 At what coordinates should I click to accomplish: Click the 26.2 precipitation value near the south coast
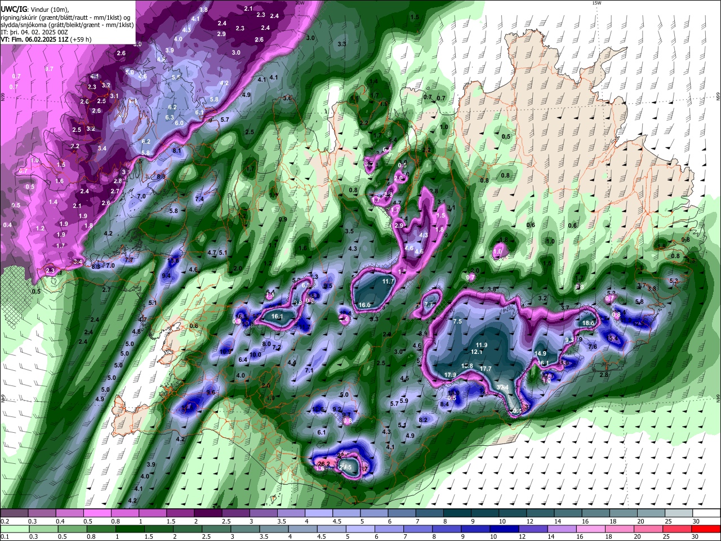click(324, 464)
